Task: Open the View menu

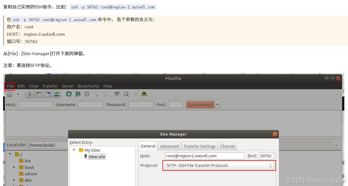Action: 34,86
